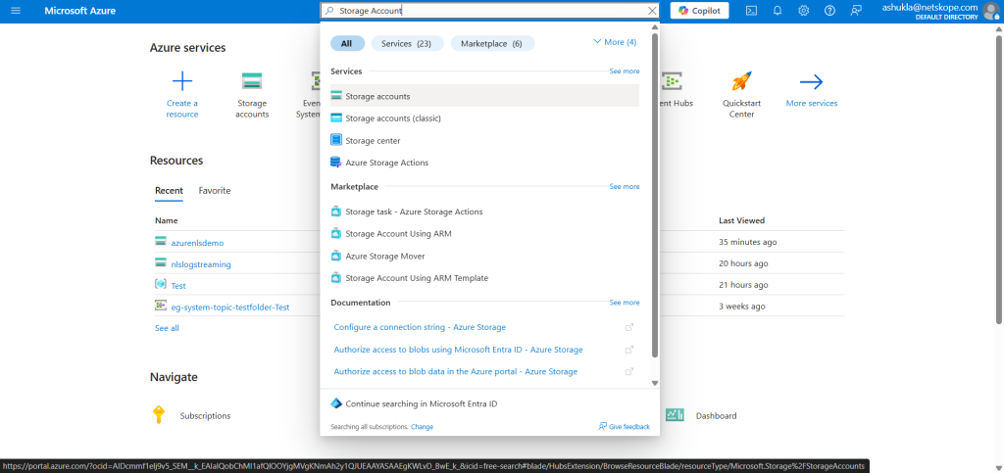Click See more next to Services
Screen dimensions: 1004x473
click(x=625, y=71)
